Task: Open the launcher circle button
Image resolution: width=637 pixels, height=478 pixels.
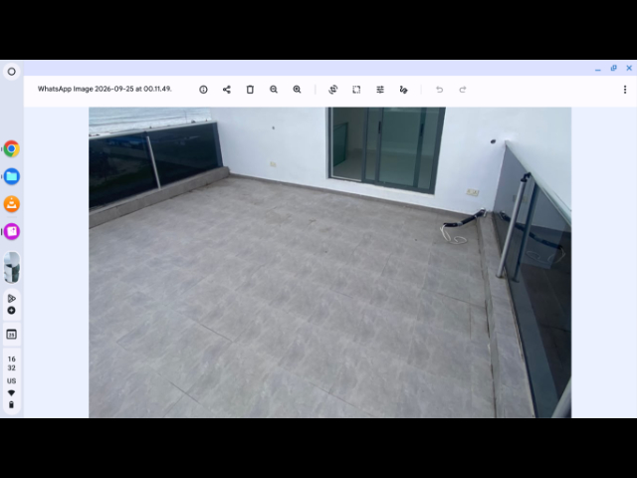Action: (11, 72)
